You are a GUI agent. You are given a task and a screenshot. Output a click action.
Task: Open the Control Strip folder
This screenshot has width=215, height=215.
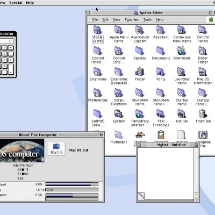[119, 51]
